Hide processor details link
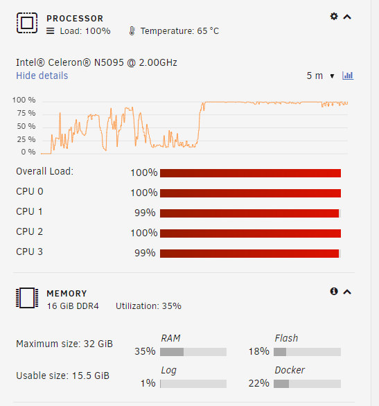 [x=42, y=76]
